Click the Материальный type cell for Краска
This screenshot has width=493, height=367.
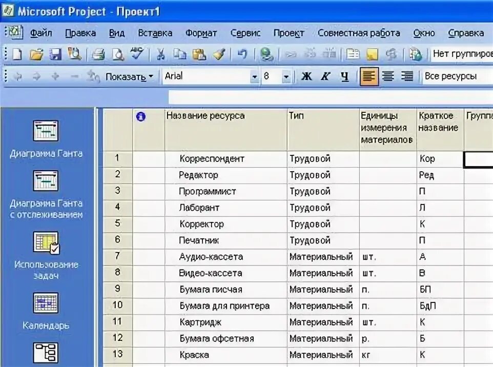(323, 355)
